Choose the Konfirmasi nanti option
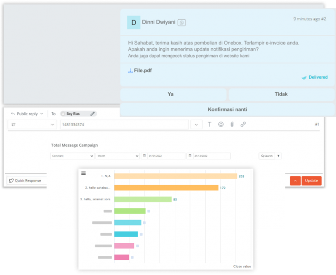Image resolution: width=336 pixels, height=275 pixels. point(227,110)
